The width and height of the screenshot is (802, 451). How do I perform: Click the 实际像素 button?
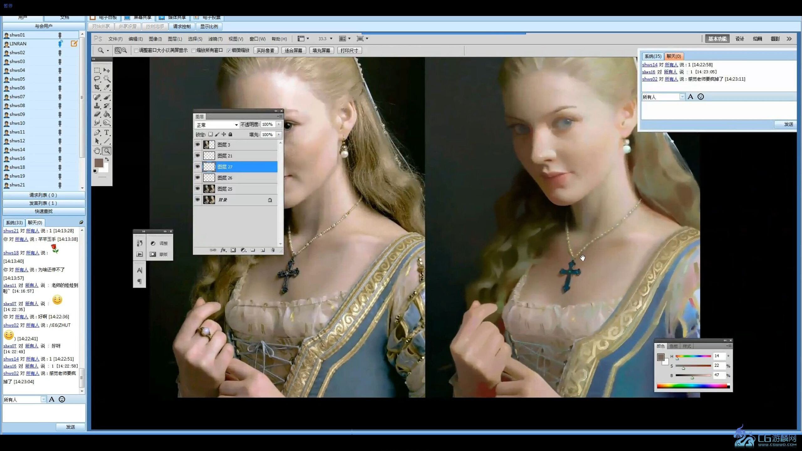point(266,50)
